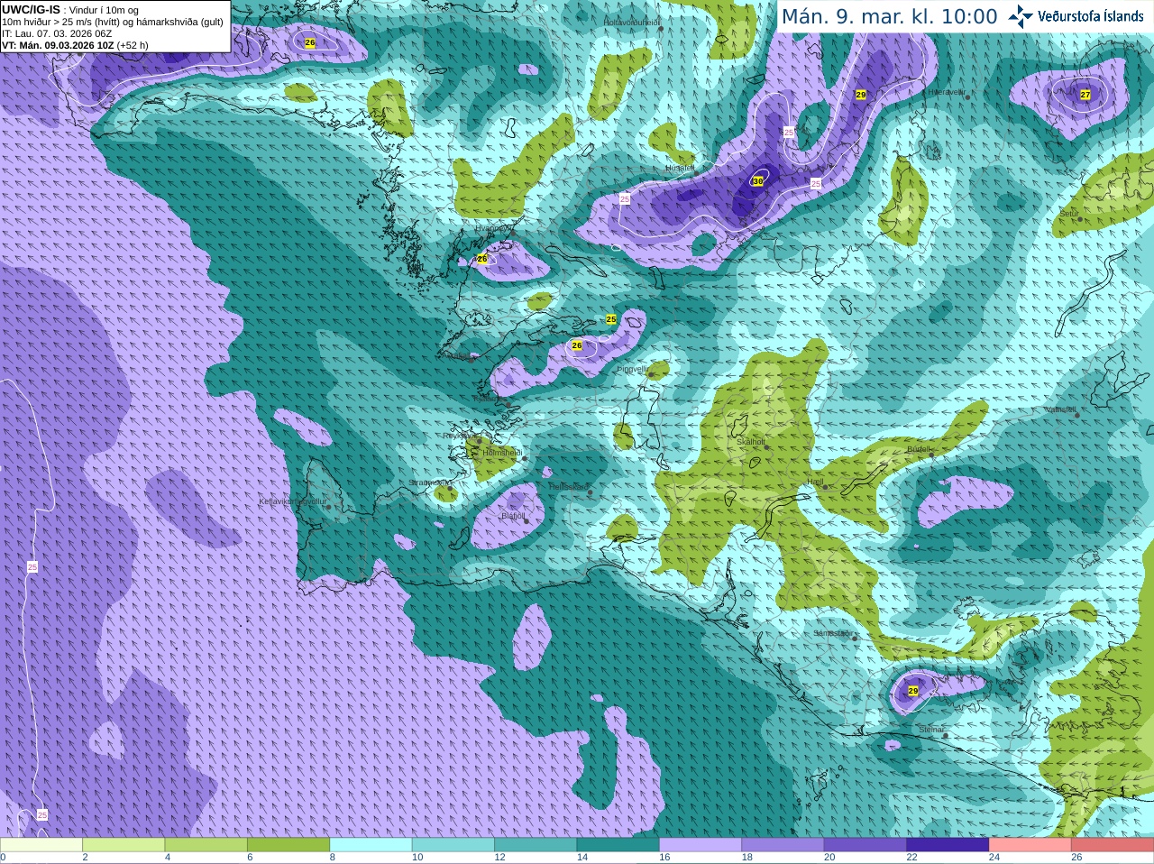Click the Hæll station label
Image resolution: width=1154 pixels, height=864 pixels.
click(815, 482)
